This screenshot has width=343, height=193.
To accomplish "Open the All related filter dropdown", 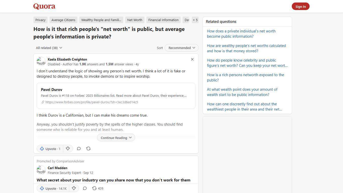I will point(49,48).
